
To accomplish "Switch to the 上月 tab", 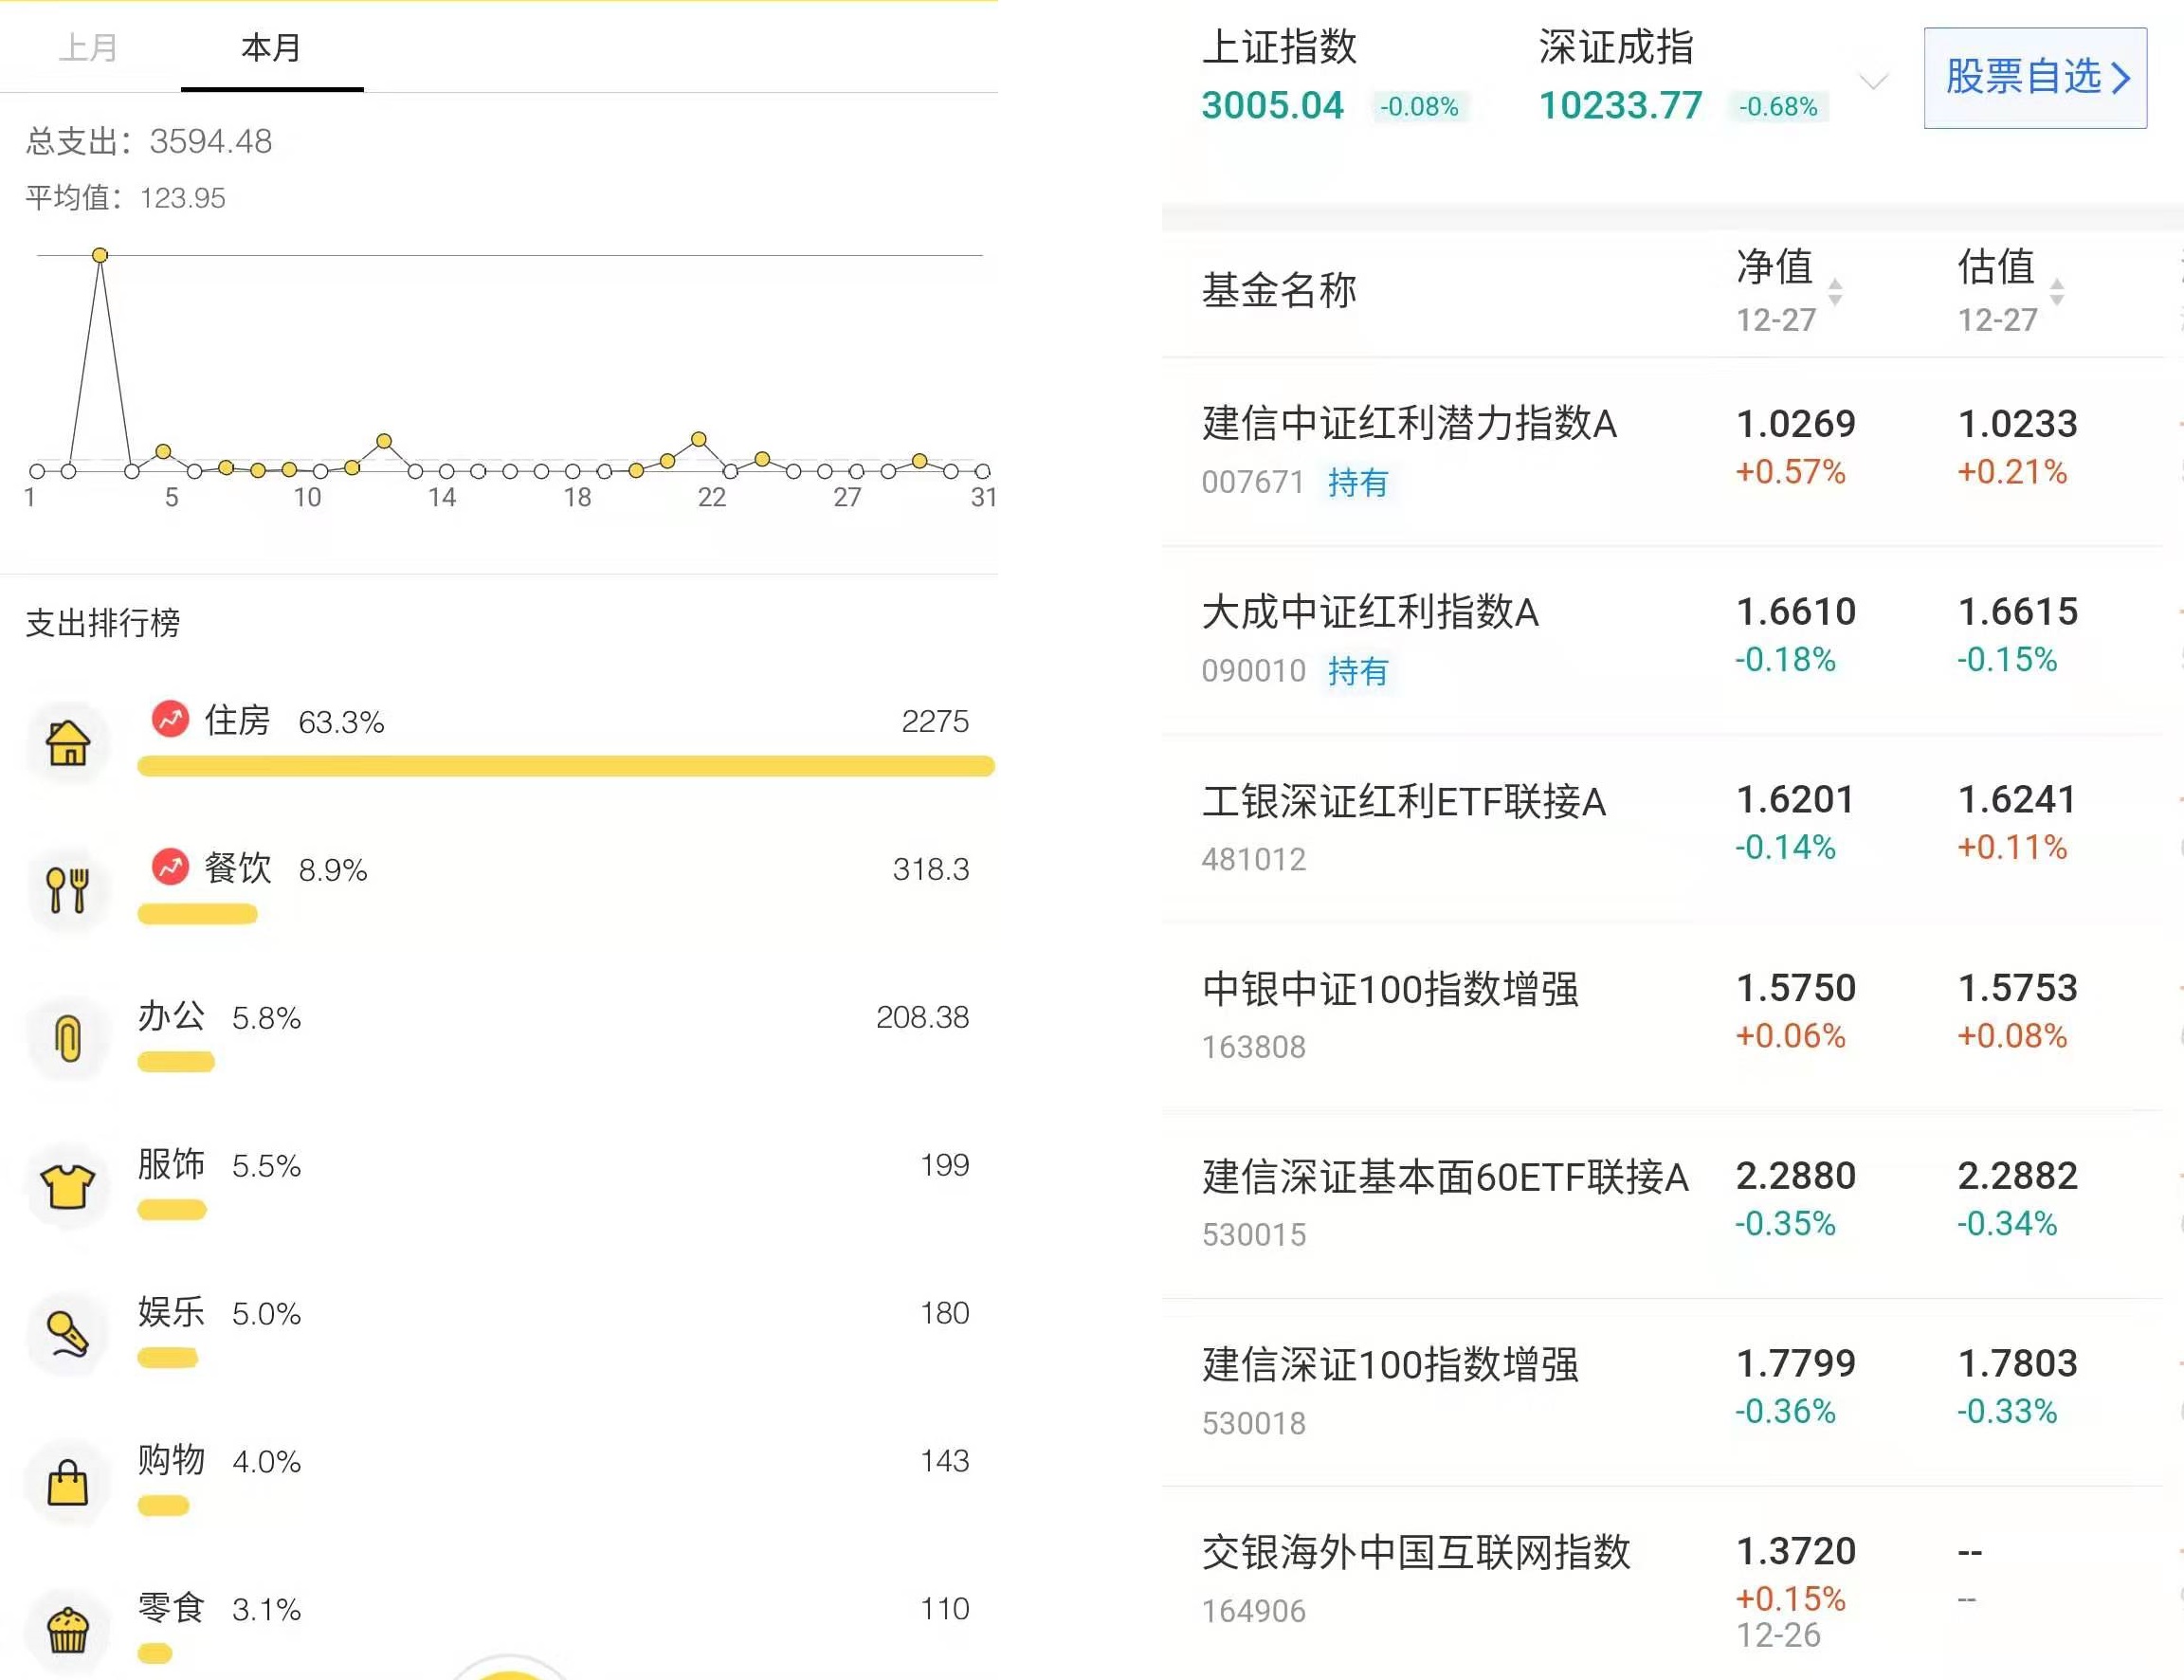I will pyautogui.click(x=89, y=47).
